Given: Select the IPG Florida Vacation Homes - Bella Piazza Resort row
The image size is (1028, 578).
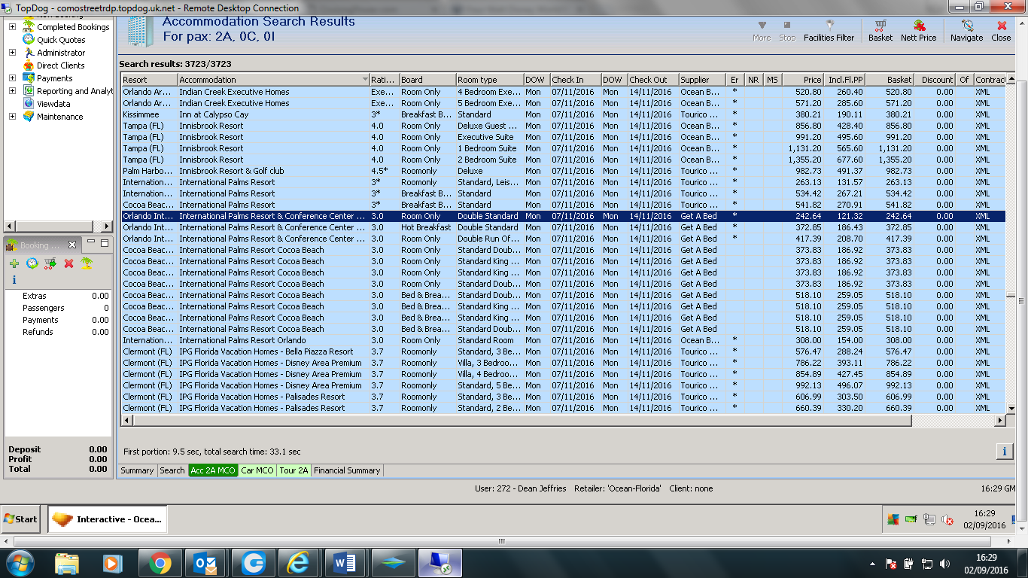Looking at the screenshot, I should tap(563, 351).
